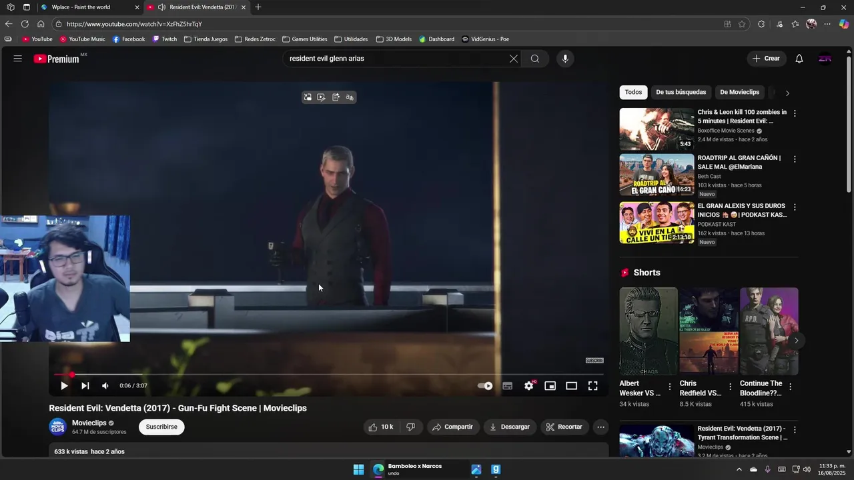The height and width of the screenshot is (480, 854).
Task: Select the 'De Movieclips' chip
Action: pyautogui.click(x=739, y=93)
